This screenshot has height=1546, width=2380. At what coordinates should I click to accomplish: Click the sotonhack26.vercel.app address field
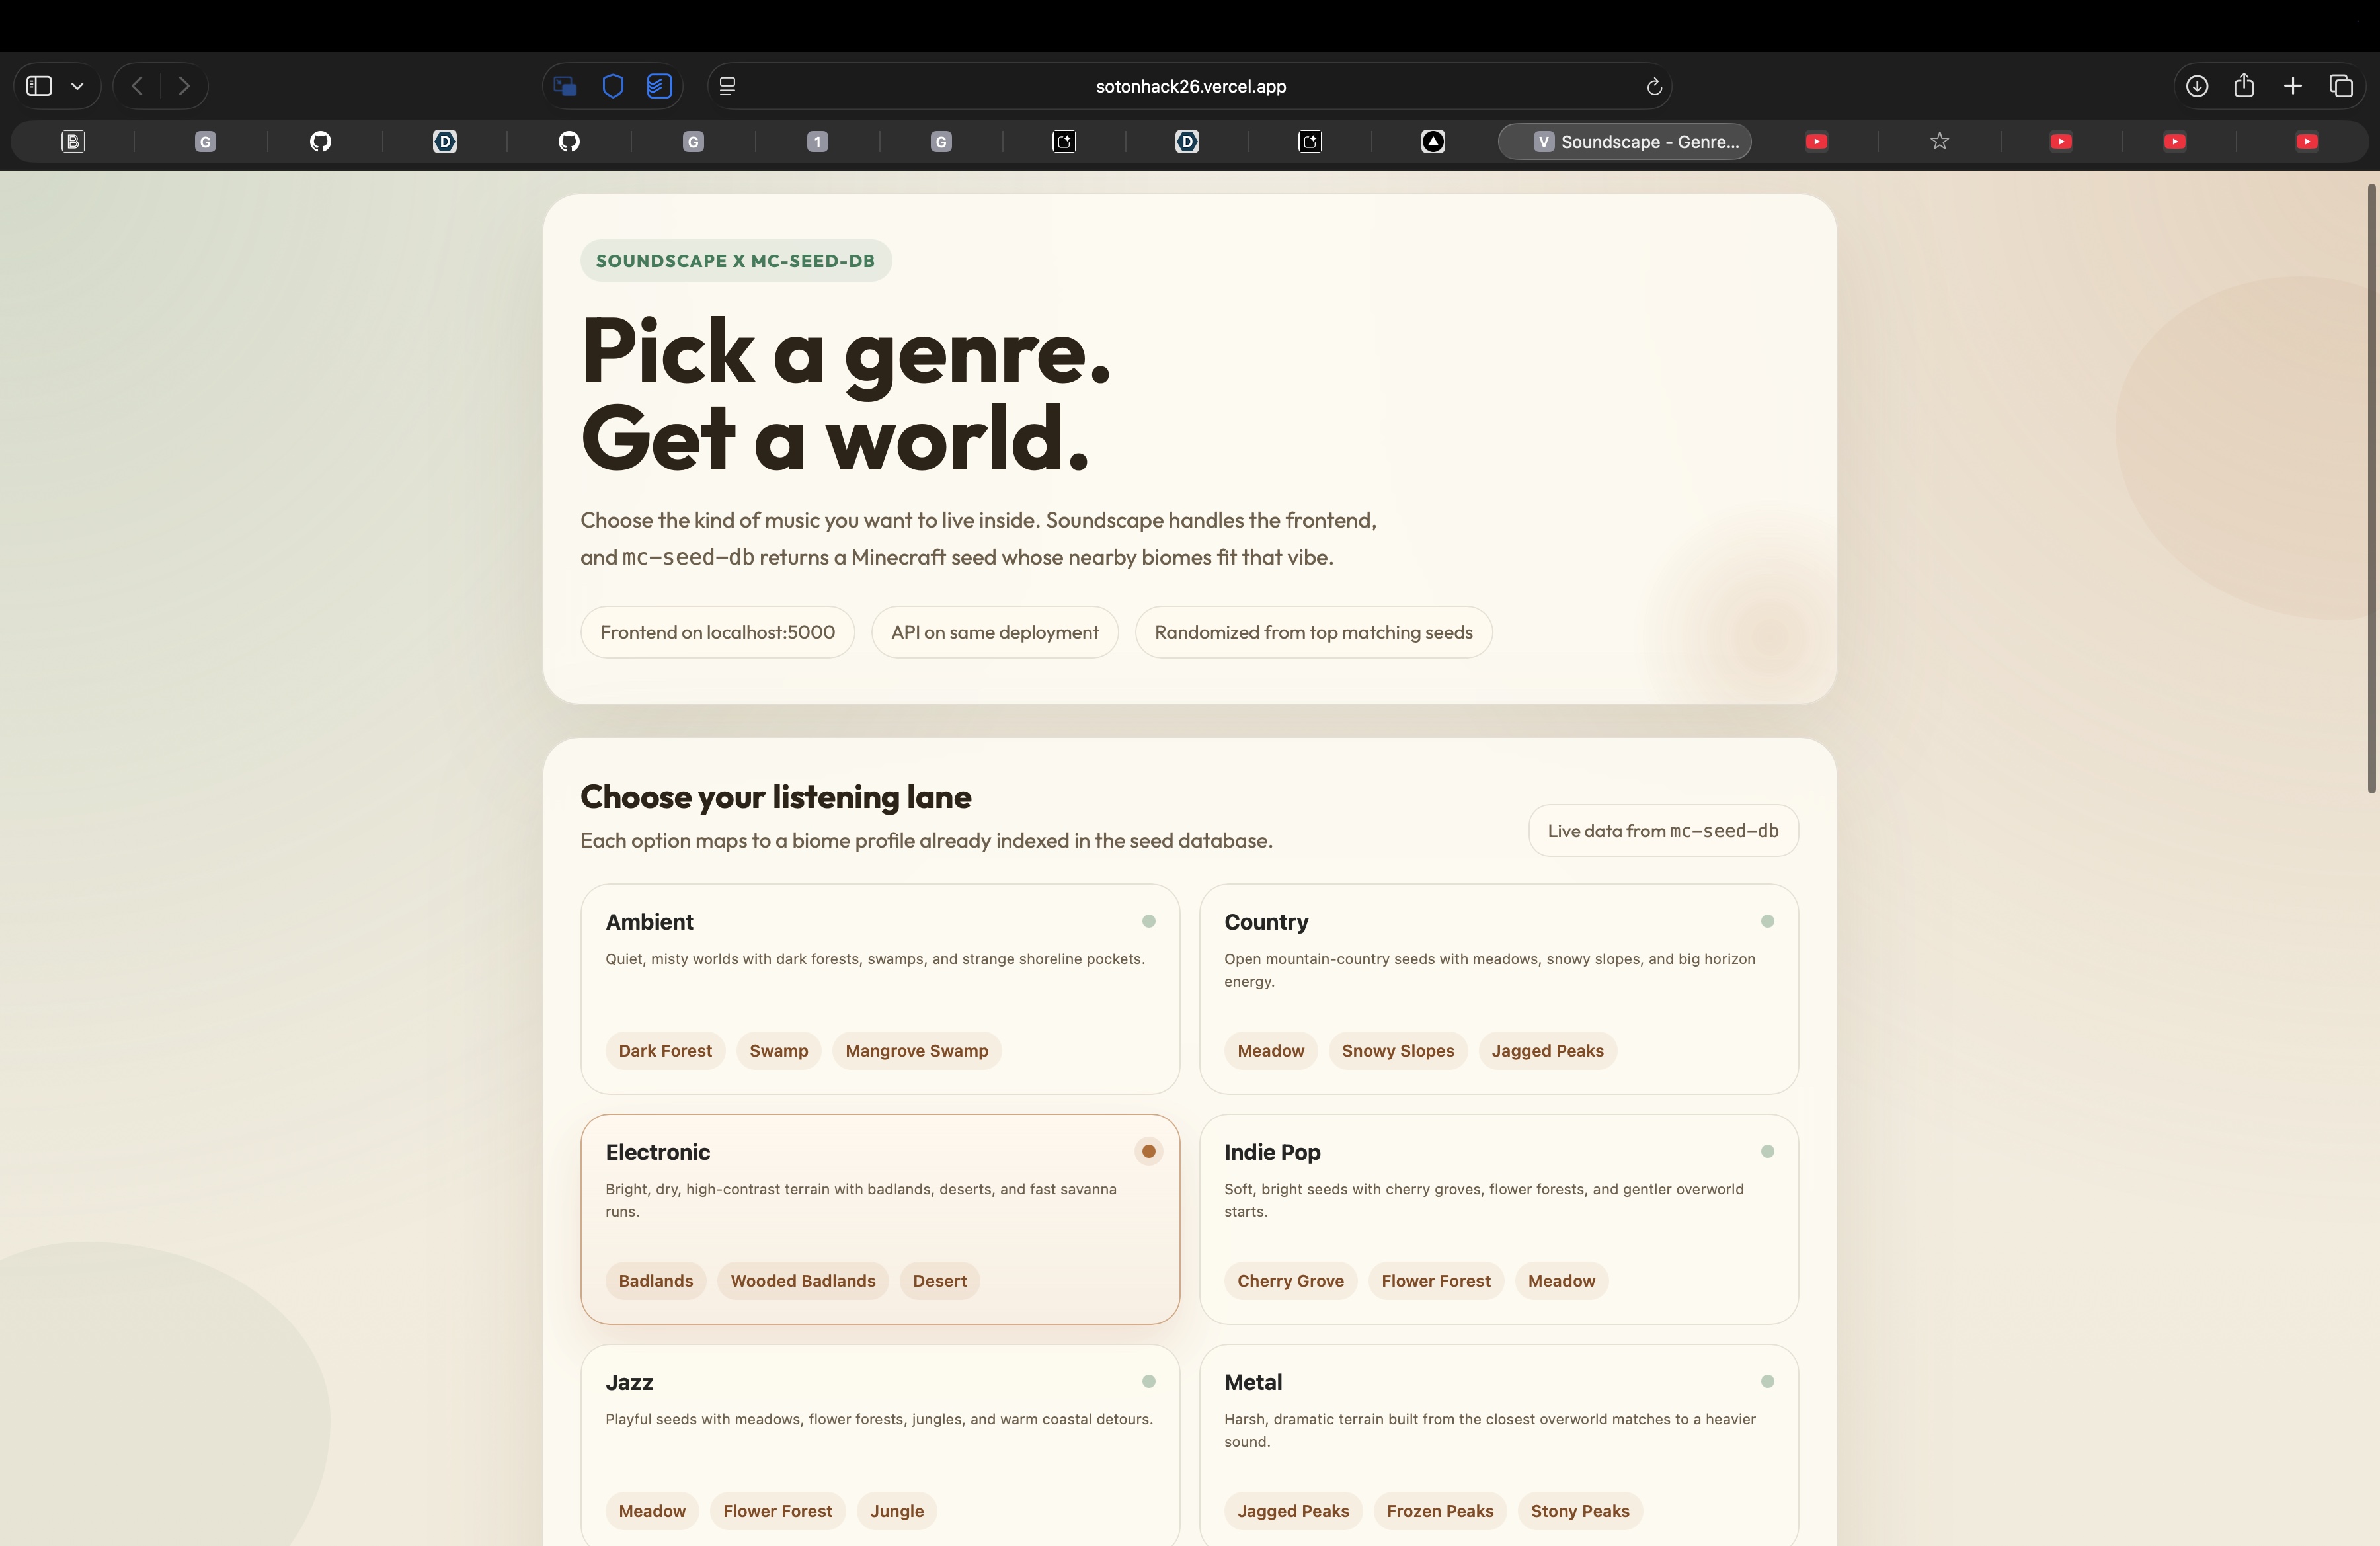click(x=1190, y=87)
